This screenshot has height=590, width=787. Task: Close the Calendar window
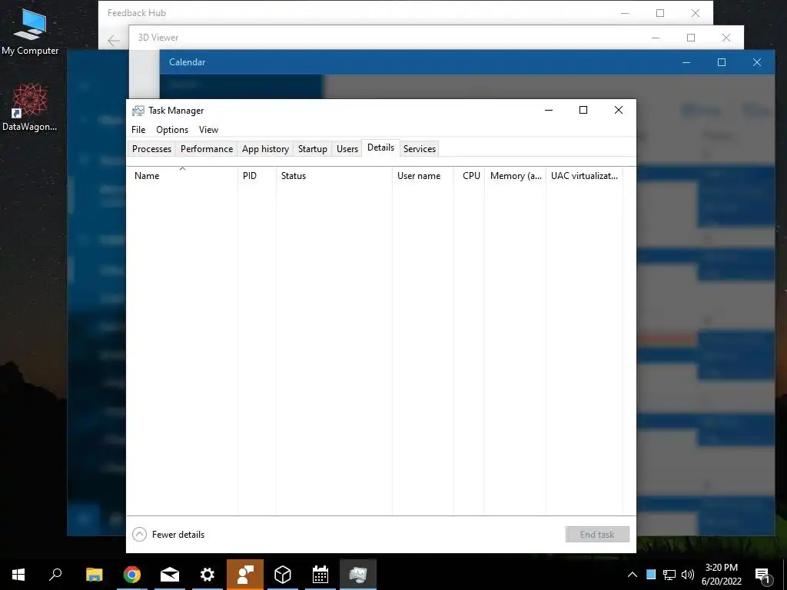pos(757,62)
